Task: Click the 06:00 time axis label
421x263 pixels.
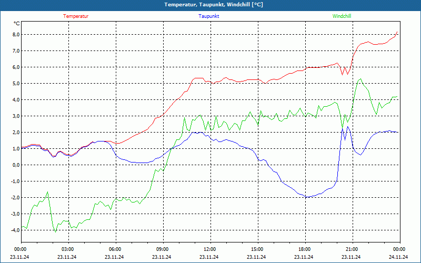Action: 115,249
